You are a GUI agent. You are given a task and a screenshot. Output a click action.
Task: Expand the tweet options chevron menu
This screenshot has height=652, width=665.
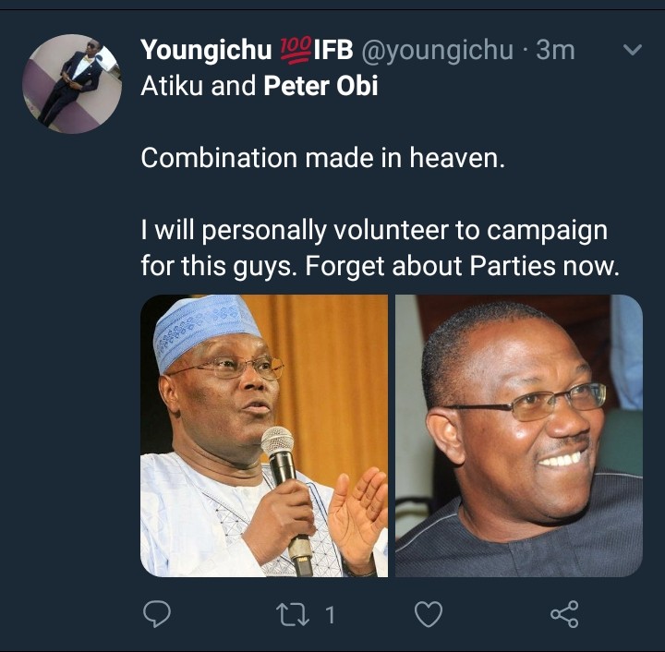(633, 51)
